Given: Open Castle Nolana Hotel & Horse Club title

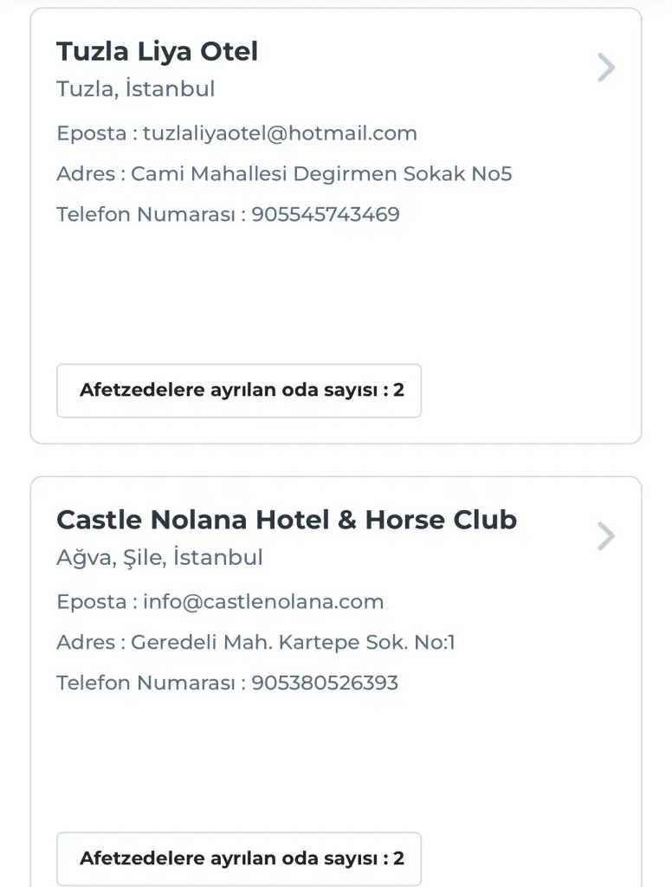Looking at the screenshot, I should tap(287, 520).
